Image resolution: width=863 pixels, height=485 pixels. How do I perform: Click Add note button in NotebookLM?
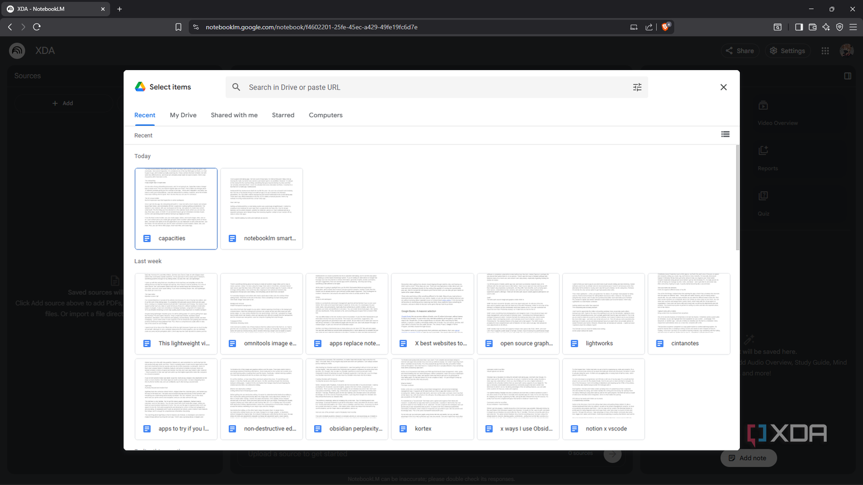point(749,458)
